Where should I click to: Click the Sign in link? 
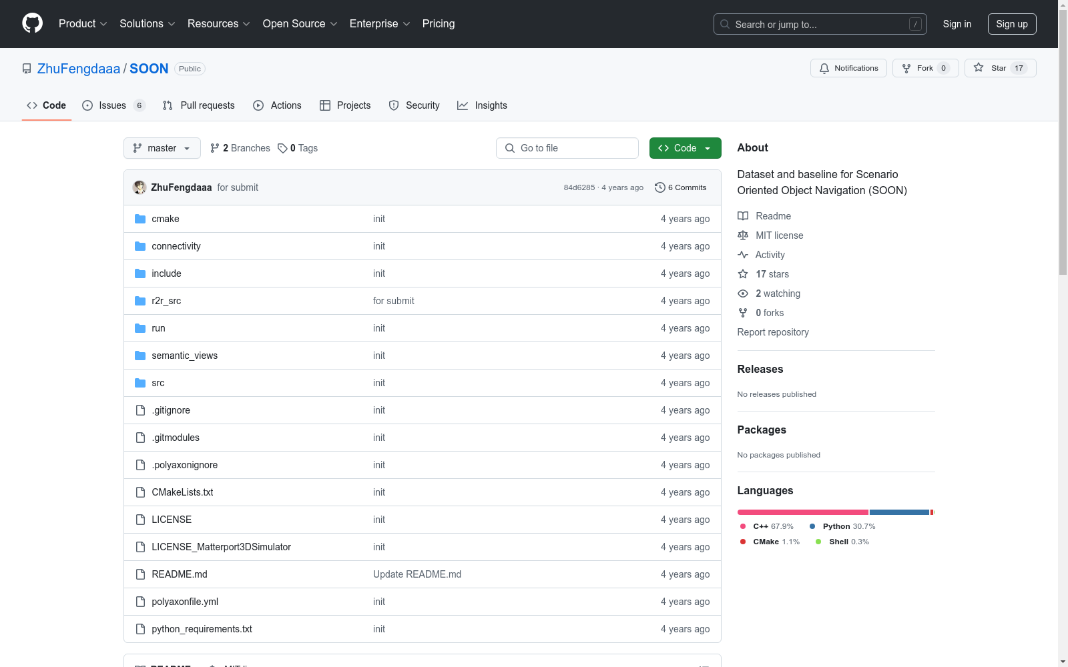point(957,24)
